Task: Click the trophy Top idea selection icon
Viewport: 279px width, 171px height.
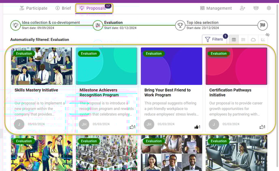Action: pos(180,25)
